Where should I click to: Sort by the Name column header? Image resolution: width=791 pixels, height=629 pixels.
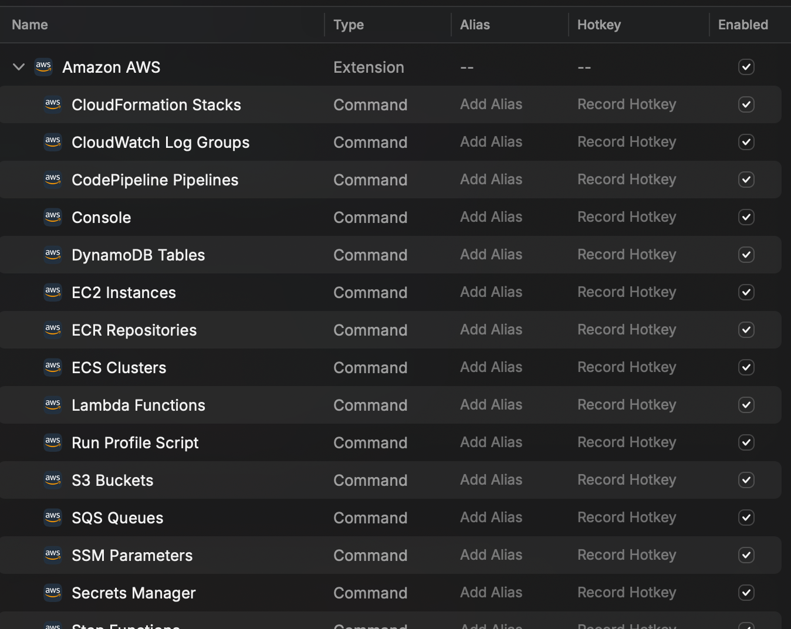click(x=30, y=25)
